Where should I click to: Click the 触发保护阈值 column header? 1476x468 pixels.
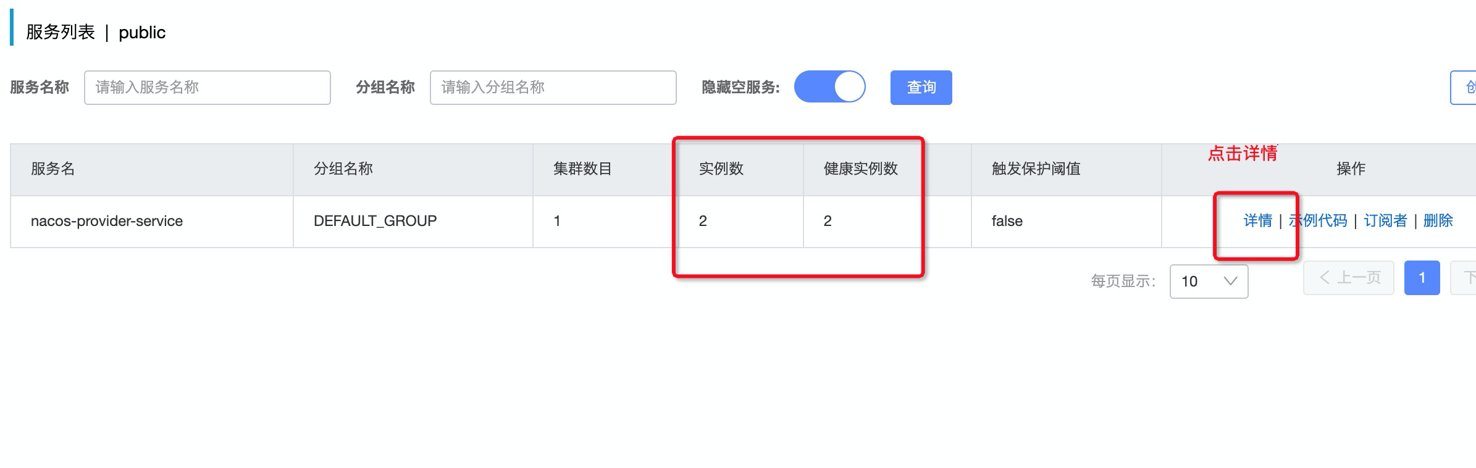click(x=1036, y=169)
